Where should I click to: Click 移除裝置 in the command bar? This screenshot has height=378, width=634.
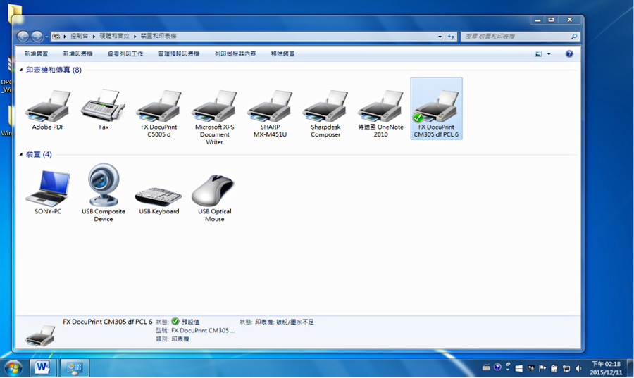(x=282, y=53)
